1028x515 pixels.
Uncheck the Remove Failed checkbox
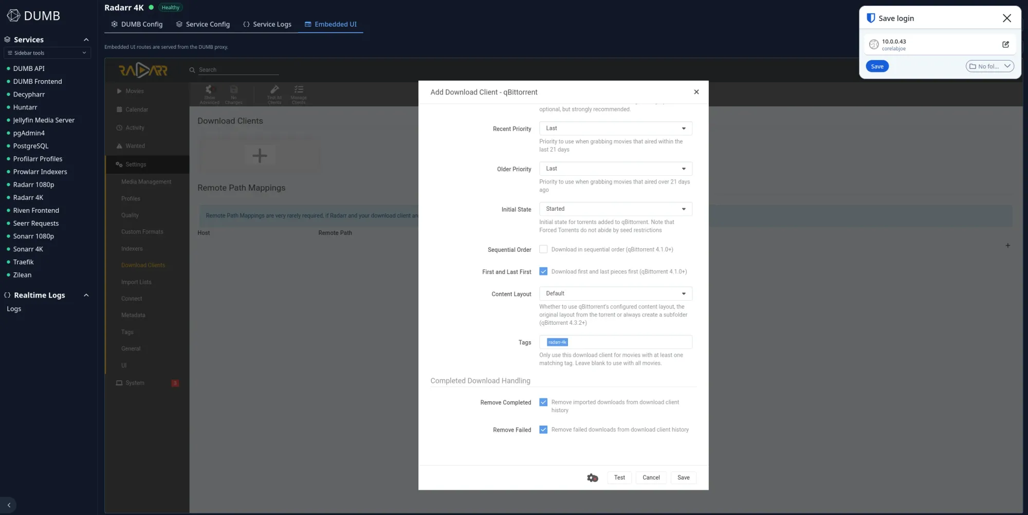pyautogui.click(x=543, y=430)
